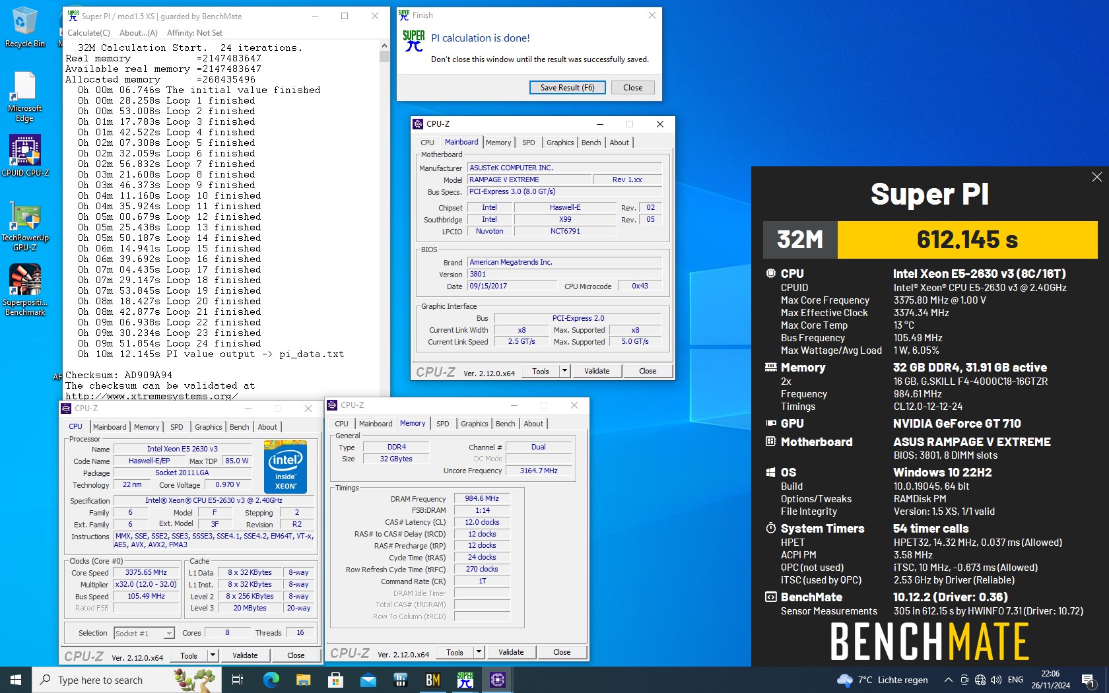Click the ENG language indicator
Image resolution: width=1109 pixels, height=693 pixels.
1015,680
